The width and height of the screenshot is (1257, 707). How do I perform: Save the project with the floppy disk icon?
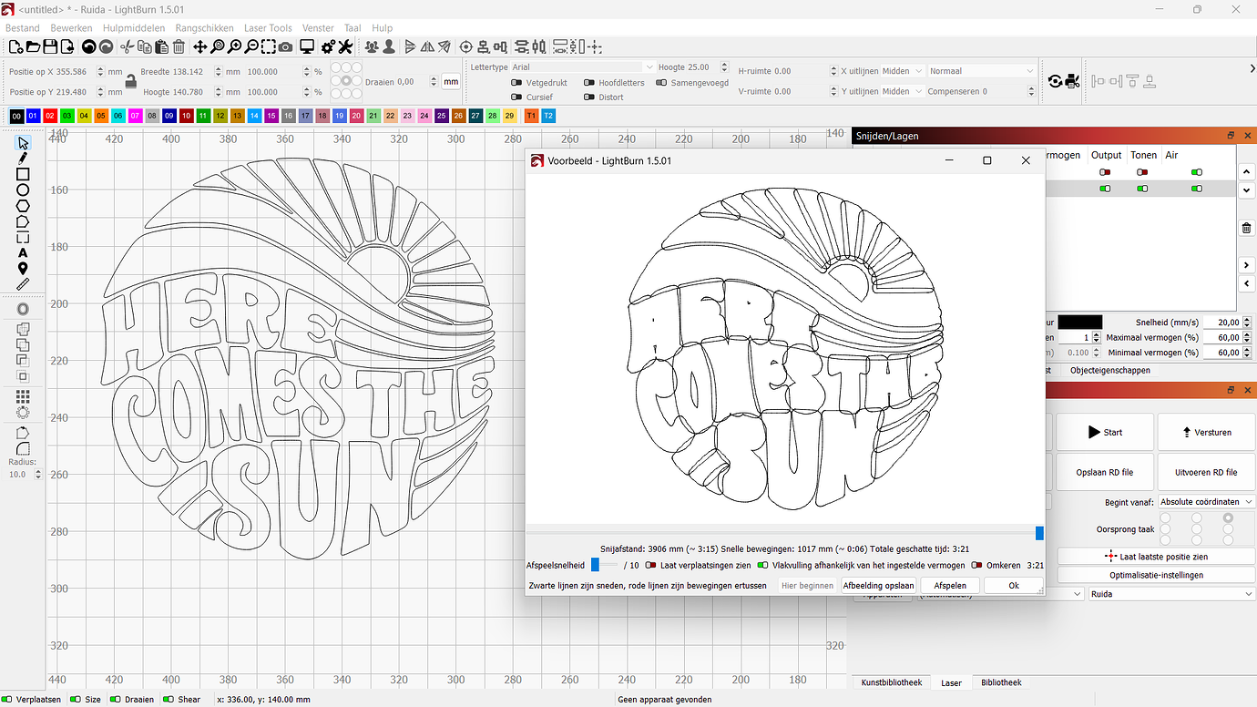pos(50,46)
